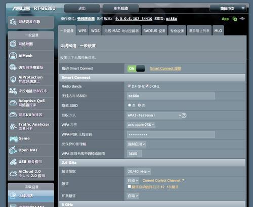Click the WPA-PSK password field
Viewport: 253px width, 207px height.
pos(171,134)
